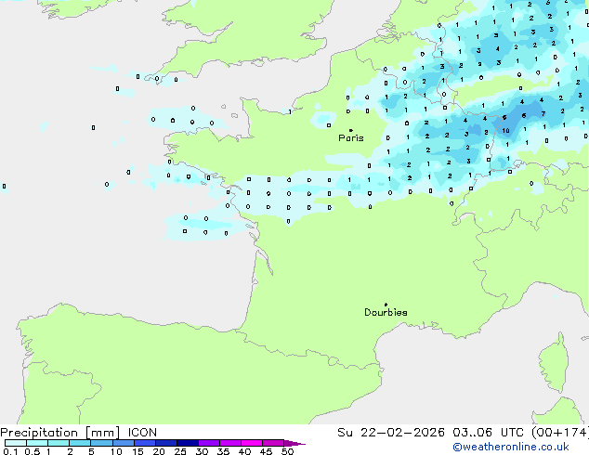Screen dimensions: 589x455
Task: Click the over-50 mm legend arrow tip
Action: 294,443
